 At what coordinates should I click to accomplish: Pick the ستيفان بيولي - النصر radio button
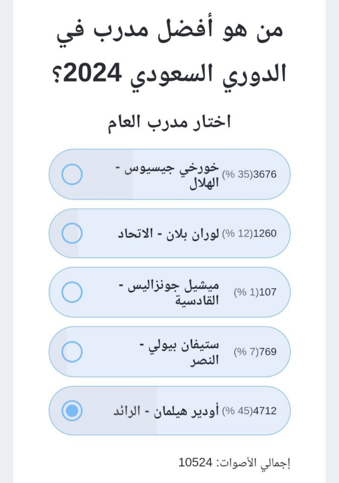pos(72,351)
